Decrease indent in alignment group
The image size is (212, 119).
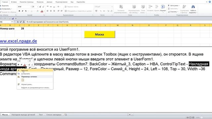pos(58,11)
